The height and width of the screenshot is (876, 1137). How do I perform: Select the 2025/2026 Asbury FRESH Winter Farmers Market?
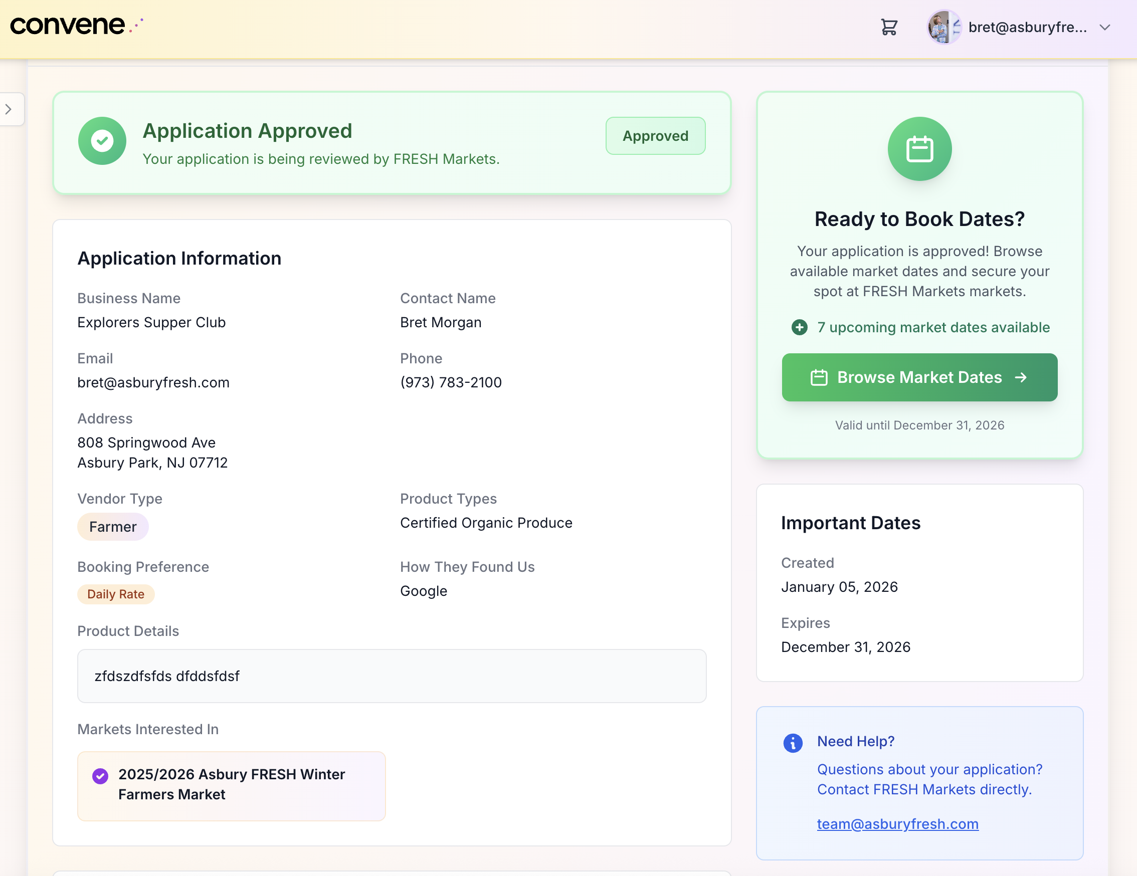pos(231,784)
